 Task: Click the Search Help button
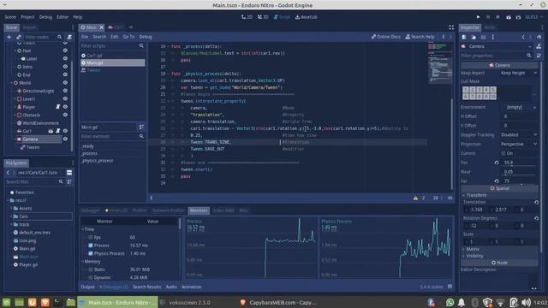(x=420, y=37)
